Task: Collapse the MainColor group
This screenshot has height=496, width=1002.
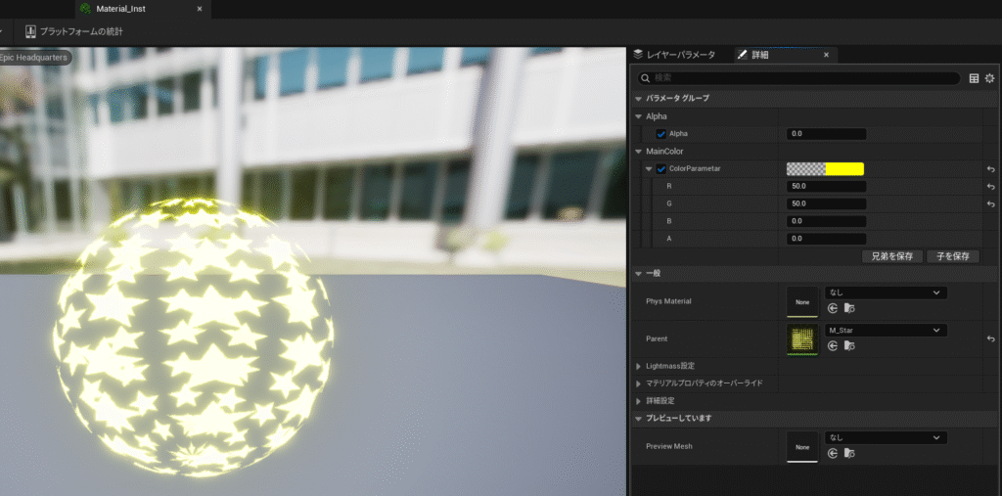Action: click(638, 152)
